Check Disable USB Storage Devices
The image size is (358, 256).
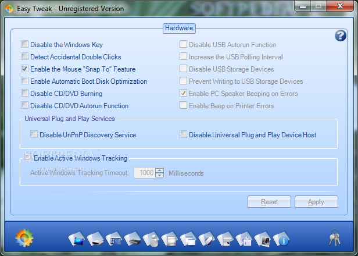point(183,68)
